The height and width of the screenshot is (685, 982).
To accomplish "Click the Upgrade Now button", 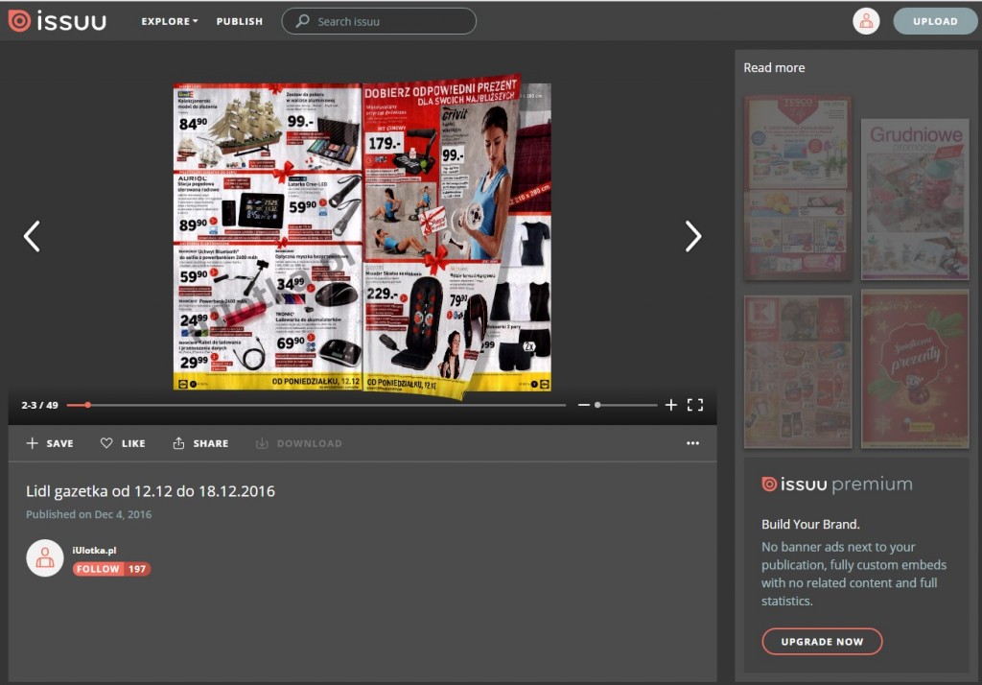I will (x=822, y=642).
